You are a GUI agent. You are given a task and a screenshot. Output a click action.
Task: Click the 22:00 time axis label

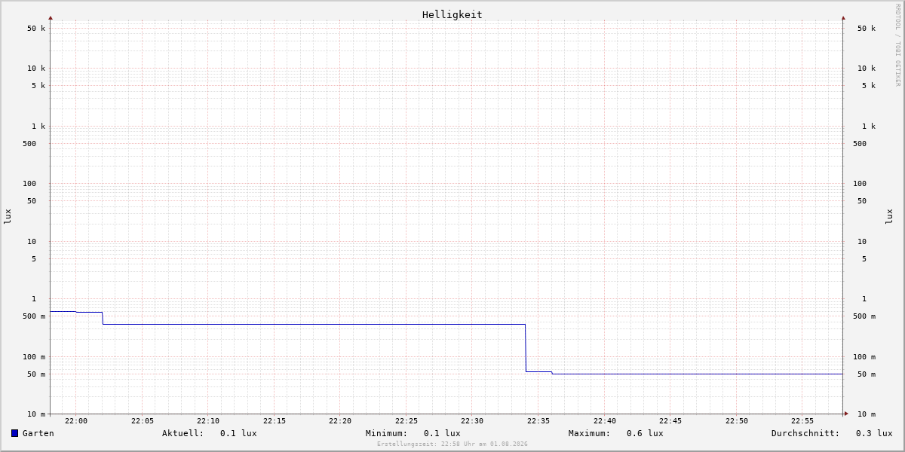pos(76,421)
